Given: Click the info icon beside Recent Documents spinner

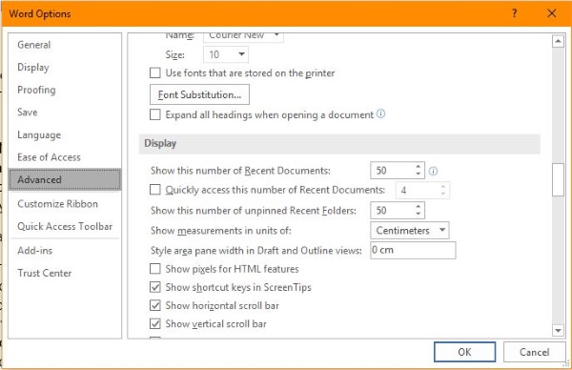Looking at the screenshot, I should (433, 171).
